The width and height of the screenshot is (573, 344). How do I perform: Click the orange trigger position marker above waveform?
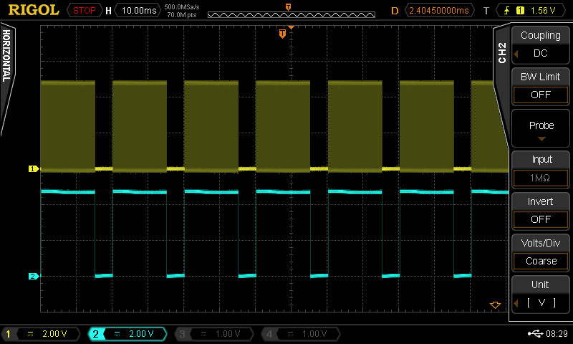coord(283,34)
